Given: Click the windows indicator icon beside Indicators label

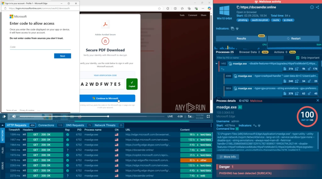Looking at the screenshot, I should click(232, 29).
